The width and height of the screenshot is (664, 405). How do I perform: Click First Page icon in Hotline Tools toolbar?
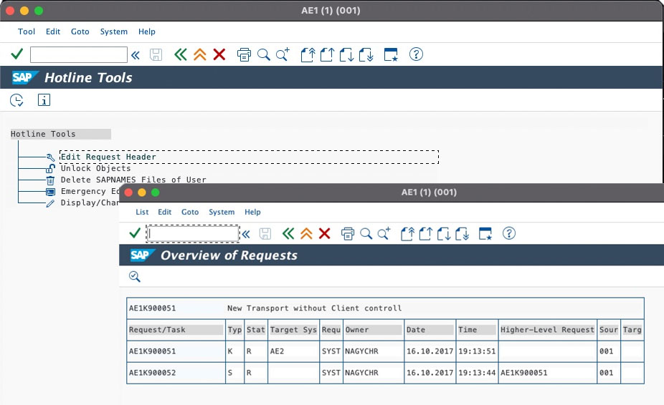click(x=308, y=54)
